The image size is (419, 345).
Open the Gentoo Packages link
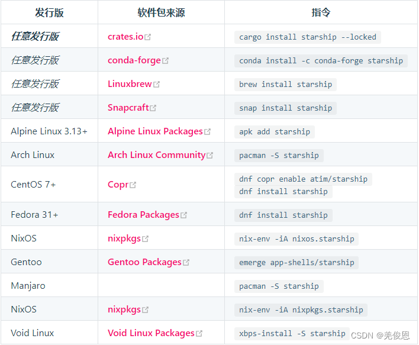coord(144,262)
